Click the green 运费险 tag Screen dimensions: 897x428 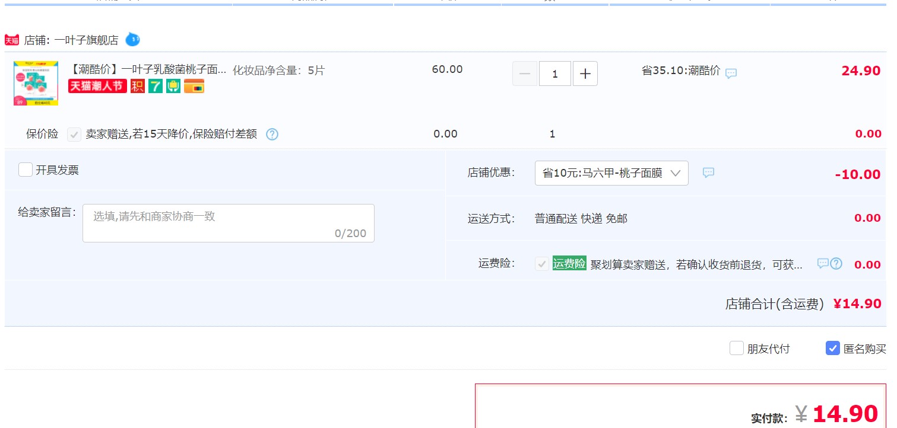[569, 264]
